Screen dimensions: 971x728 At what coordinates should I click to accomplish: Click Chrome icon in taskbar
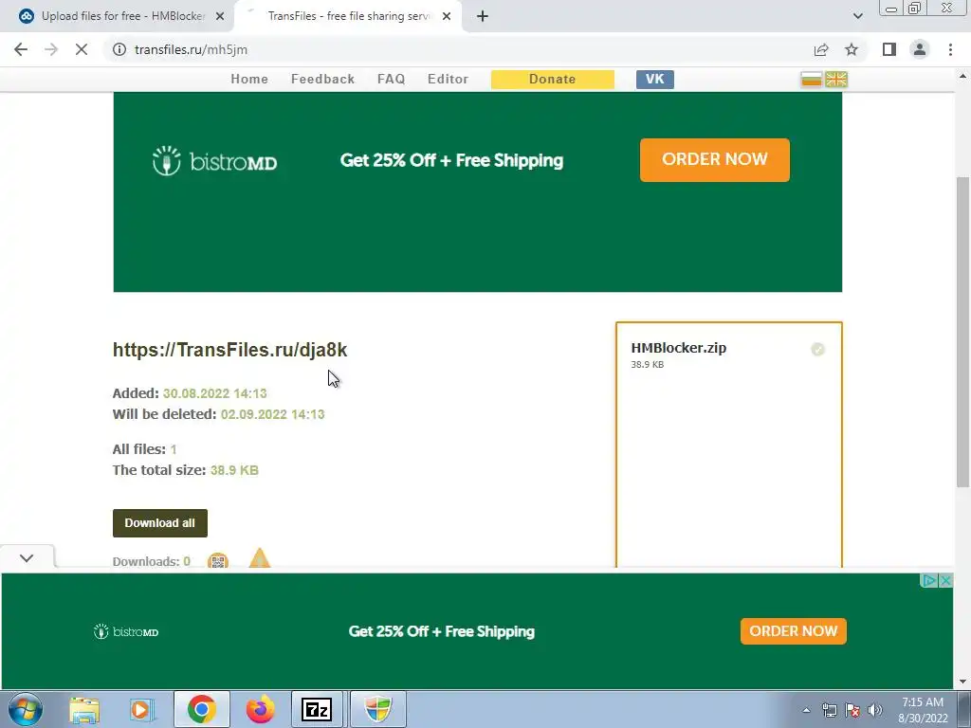point(202,709)
